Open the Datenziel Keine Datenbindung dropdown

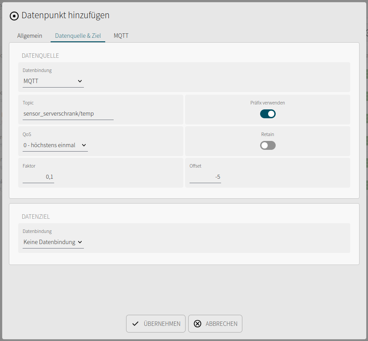(x=53, y=242)
